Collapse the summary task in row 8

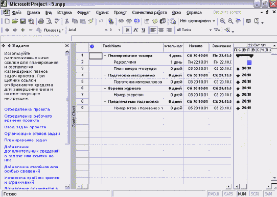pyautogui.click(x=105, y=101)
